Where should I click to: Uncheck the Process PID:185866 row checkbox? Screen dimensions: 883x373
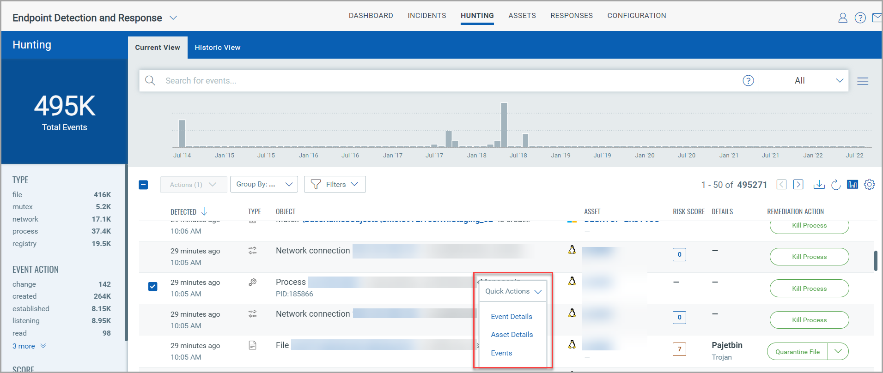(152, 287)
